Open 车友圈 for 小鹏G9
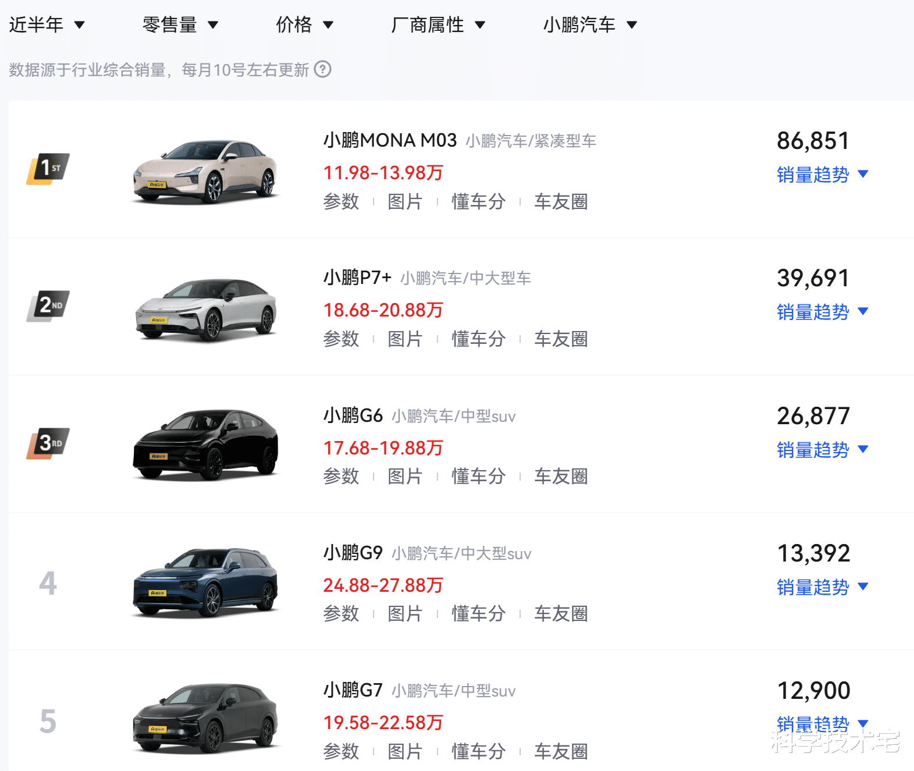The height and width of the screenshot is (771, 914). point(561,614)
